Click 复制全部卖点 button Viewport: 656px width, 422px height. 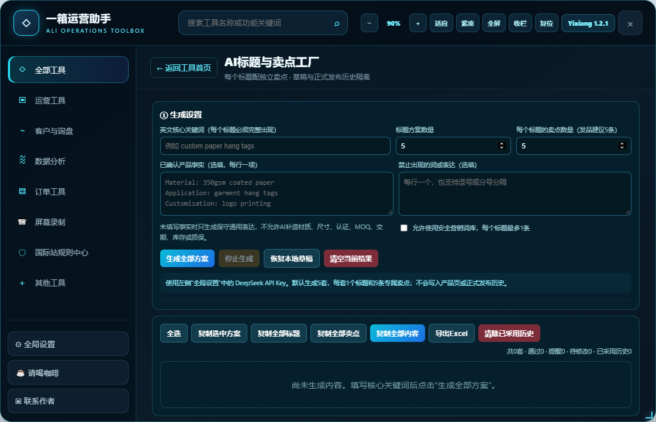(339, 333)
